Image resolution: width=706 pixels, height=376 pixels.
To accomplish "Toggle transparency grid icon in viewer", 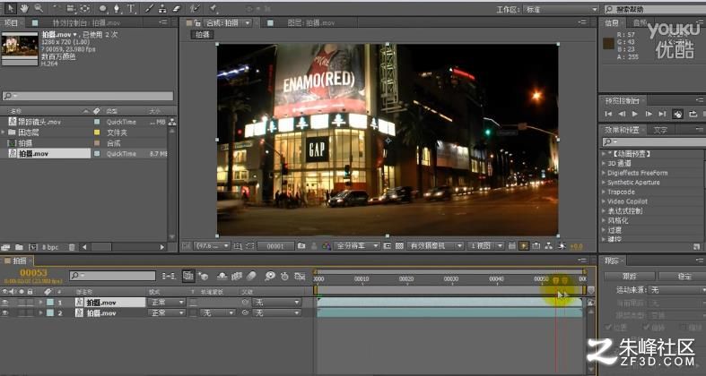I will point(399,245).
